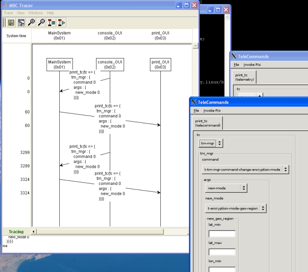Click the lat_max input field

click(222, 252)
